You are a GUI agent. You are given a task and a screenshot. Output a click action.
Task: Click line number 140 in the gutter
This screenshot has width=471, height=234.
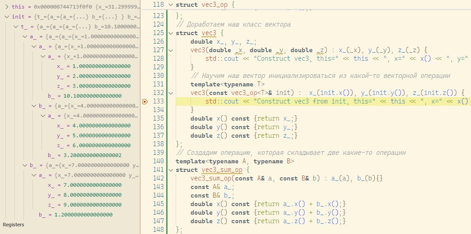(158, 162)
